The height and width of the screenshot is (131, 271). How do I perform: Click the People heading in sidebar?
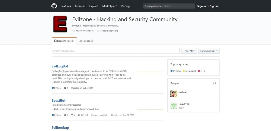tap(175, 83)
